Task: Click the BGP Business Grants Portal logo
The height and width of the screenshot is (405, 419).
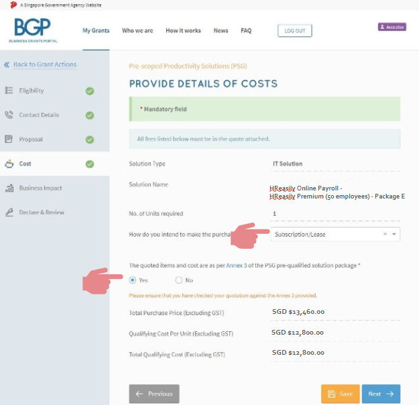Action: pos(32,31)
